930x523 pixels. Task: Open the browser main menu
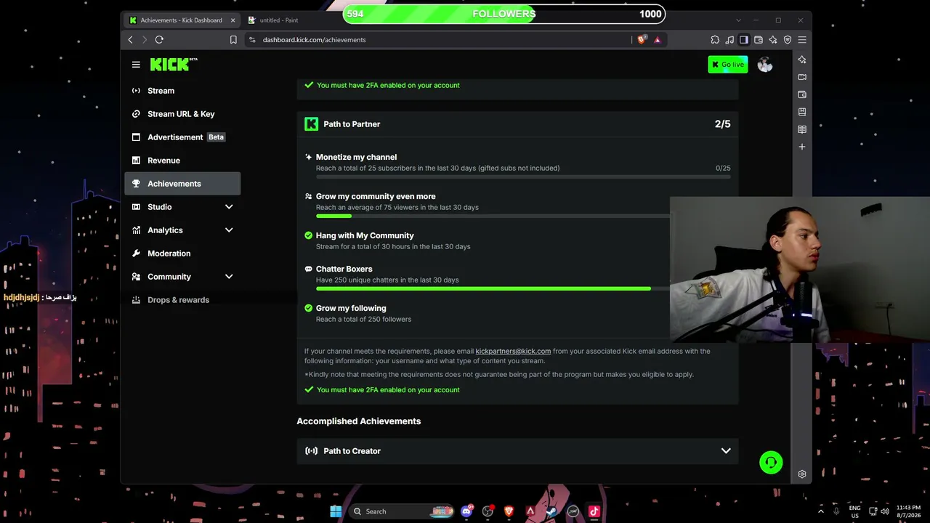click(802, 40)
